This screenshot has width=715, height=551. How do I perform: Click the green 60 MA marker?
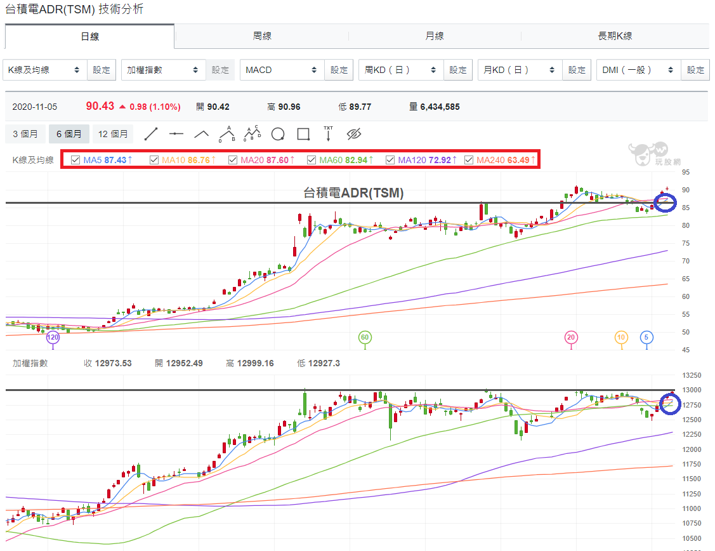365,338
